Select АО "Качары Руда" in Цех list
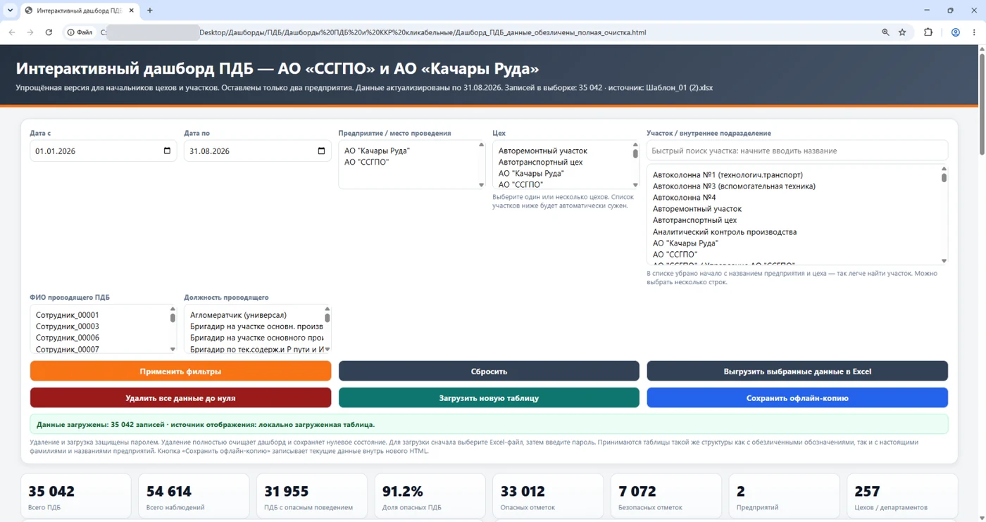The image size is (986, 522). (562, 173)
